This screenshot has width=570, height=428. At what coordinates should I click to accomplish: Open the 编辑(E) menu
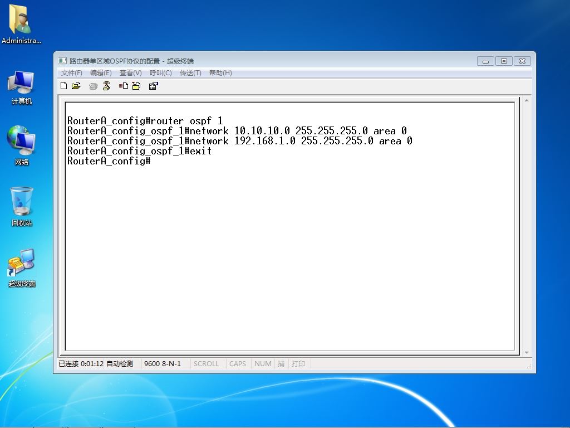click(101, 73)
